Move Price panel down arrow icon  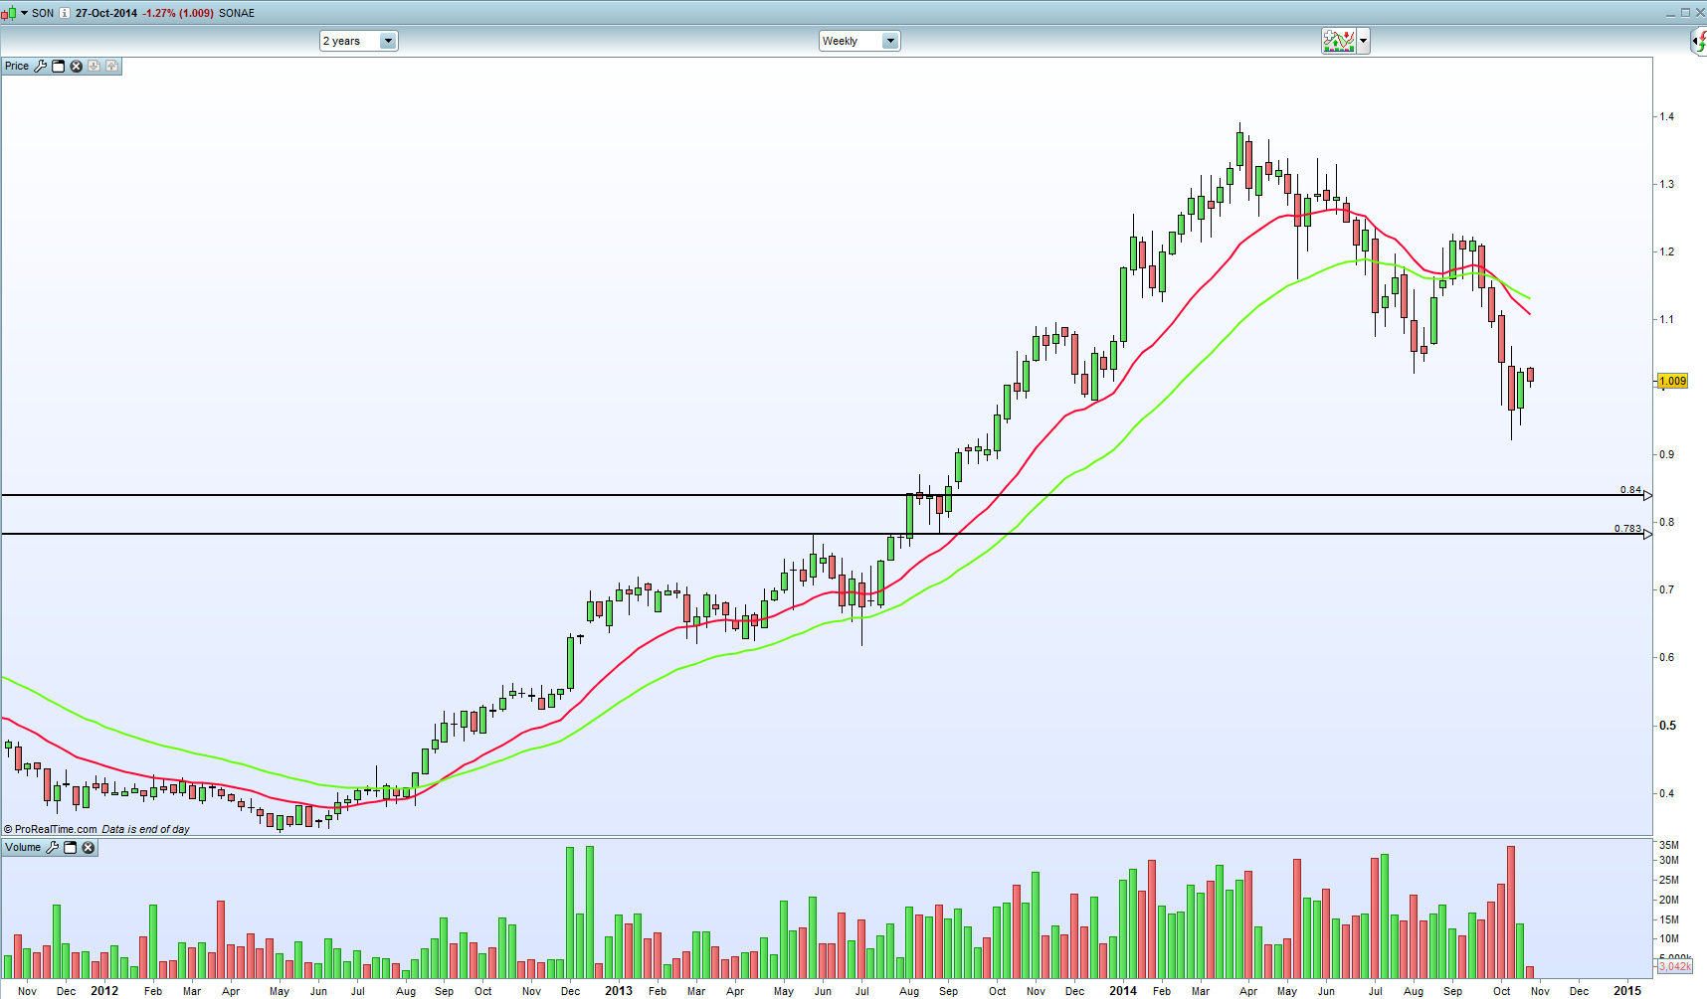pos(94,67)
